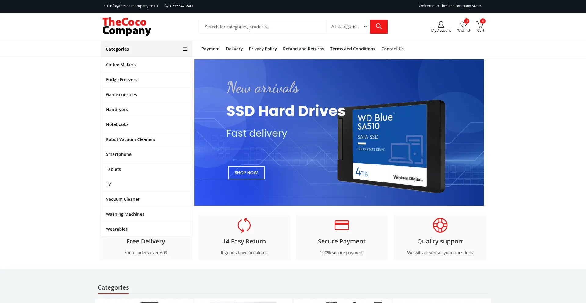Click 'If goods have problems' text

[x=244, y=253]
